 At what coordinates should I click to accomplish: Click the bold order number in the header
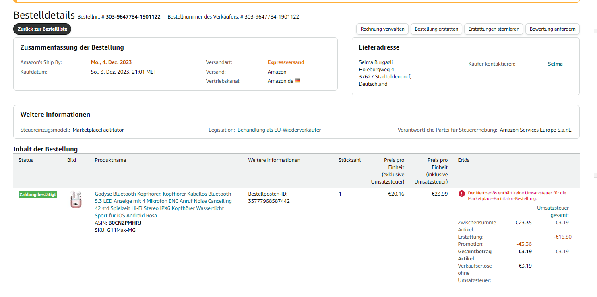point(133,17)
